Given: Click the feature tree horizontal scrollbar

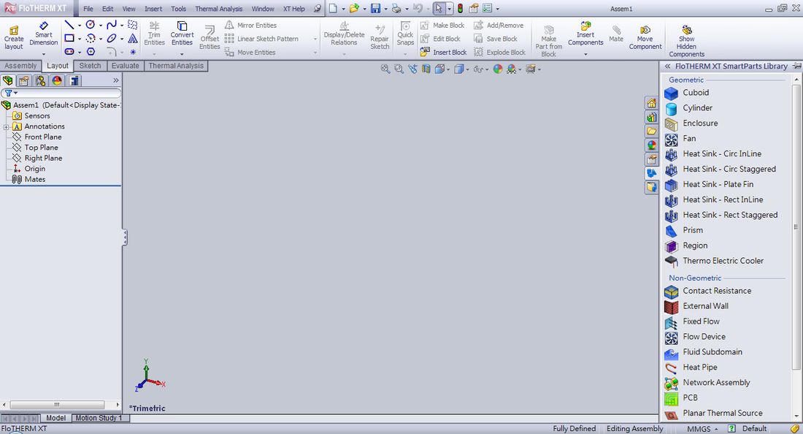Looking at the screenshot, I should coord(57,405).
